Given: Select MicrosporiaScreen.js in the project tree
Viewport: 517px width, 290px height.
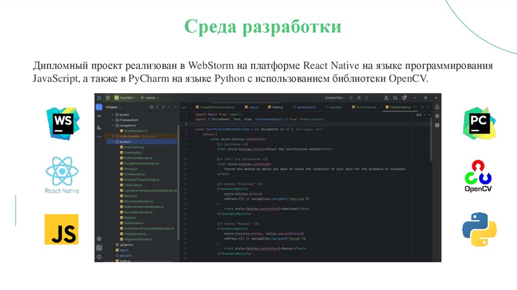Looking at the screenshot, I should click(136, 201).
